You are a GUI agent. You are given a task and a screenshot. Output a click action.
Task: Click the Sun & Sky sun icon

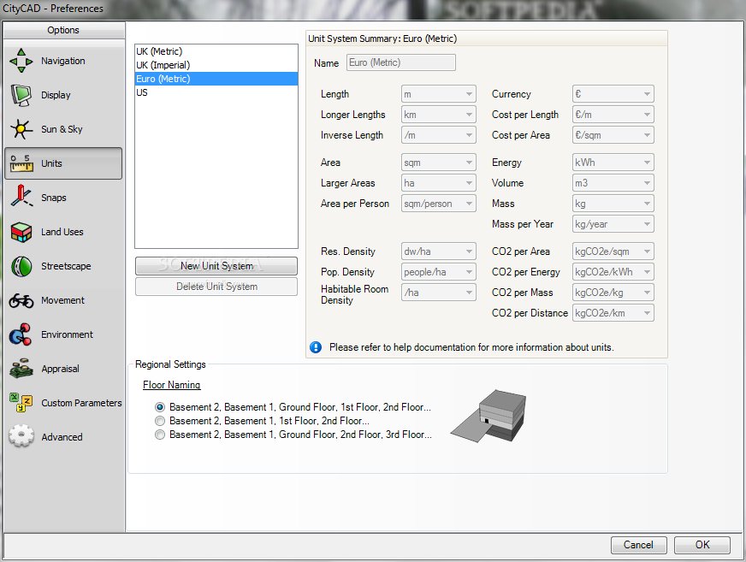(21, 129)
